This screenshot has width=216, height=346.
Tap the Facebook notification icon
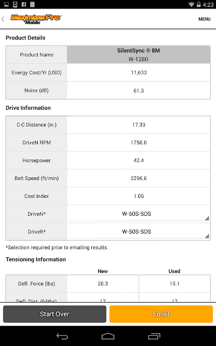pos(24,4)
